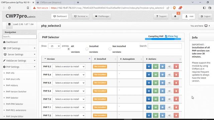This screenshot has width=214, height=120.
Task: Open the Terminal dropdown button
Action: coord(81,16)
